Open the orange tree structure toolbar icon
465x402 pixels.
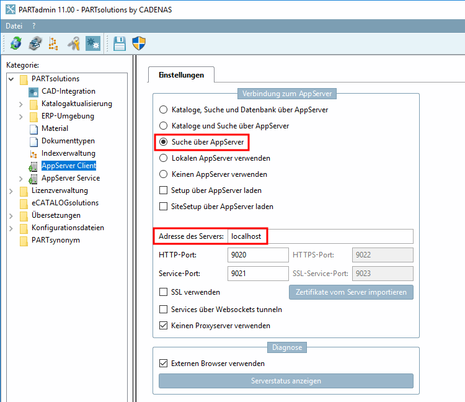coord(53,43)
